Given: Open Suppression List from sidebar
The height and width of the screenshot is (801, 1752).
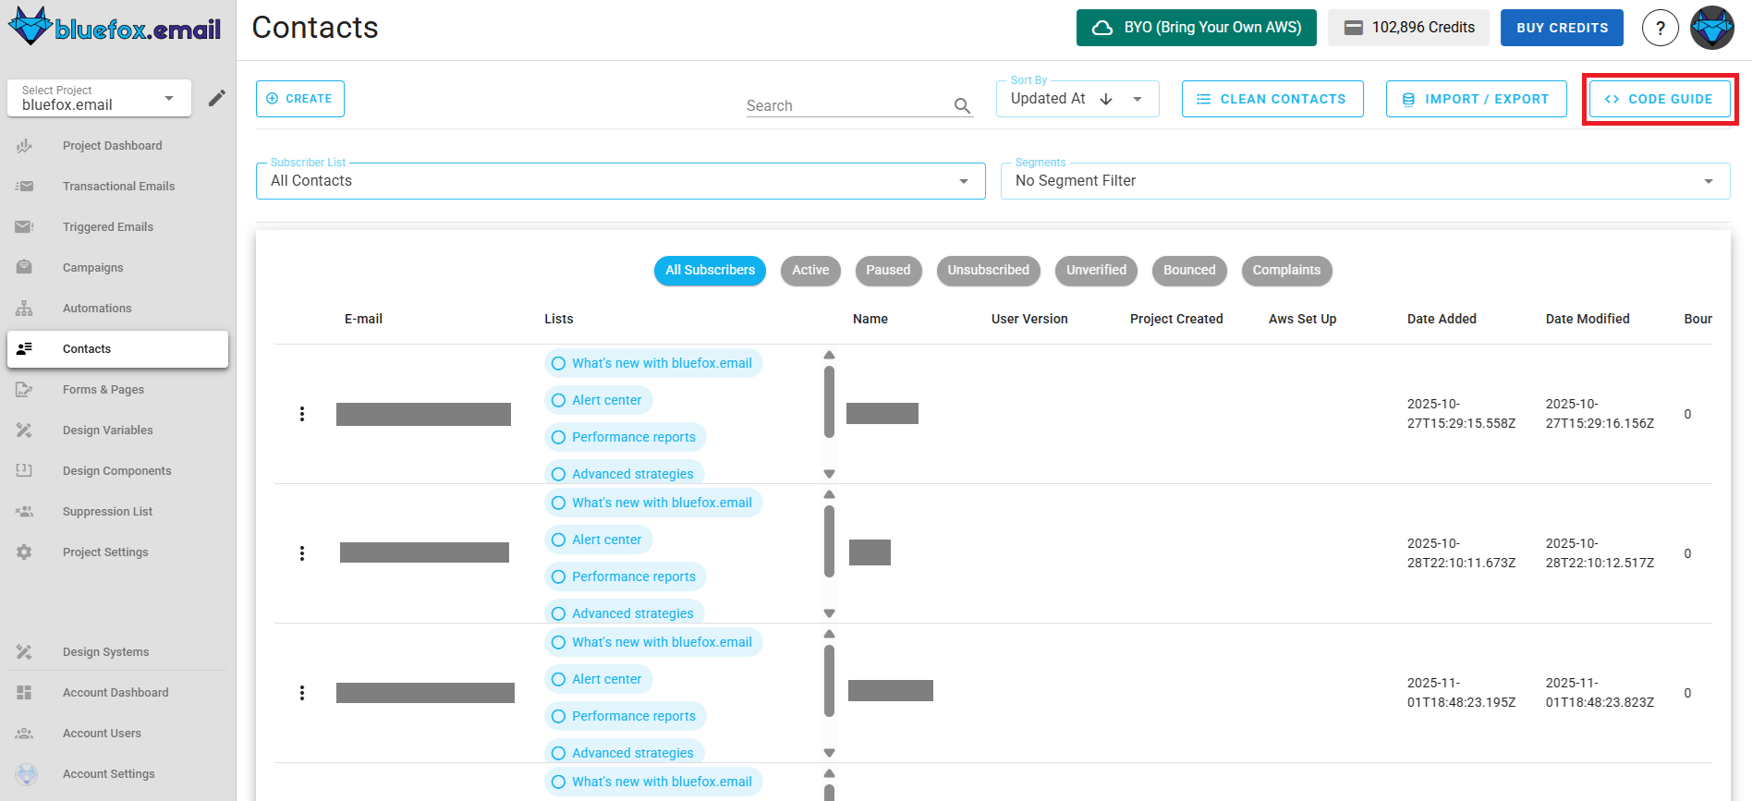Looking at the screenshot, I should tap(107, 512).
